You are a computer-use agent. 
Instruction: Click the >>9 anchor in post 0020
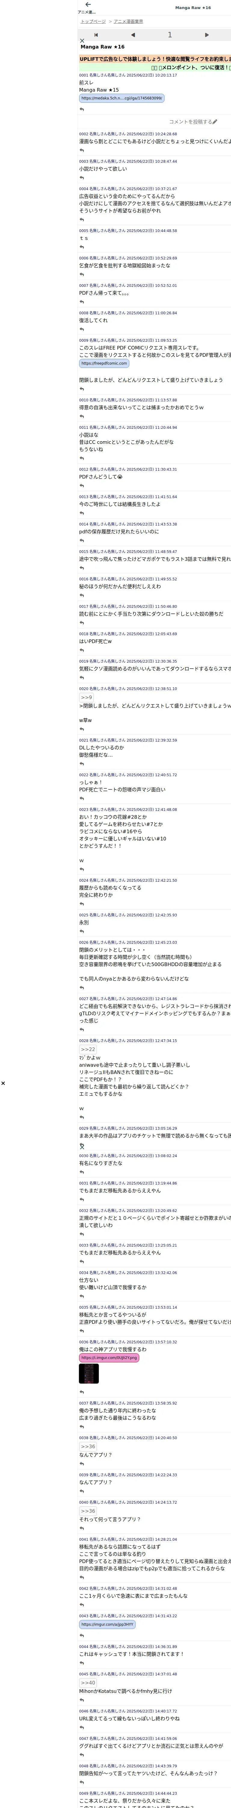click(x=86, y=697)
